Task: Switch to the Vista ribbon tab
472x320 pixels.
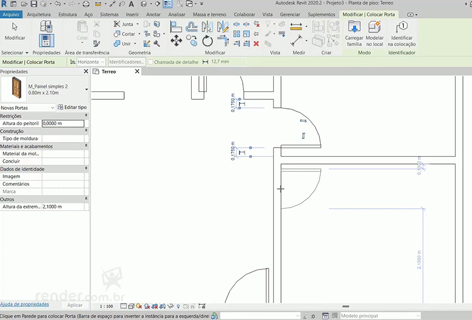Action: point(267,14)
